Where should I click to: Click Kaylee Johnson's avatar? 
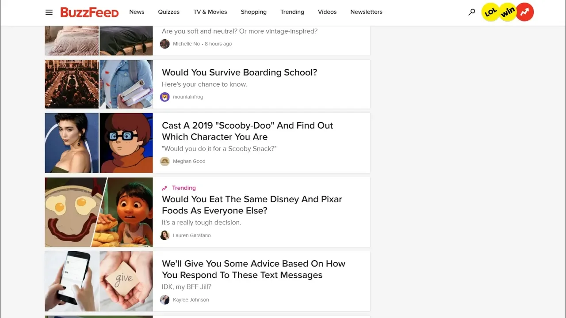click(165, 300)
